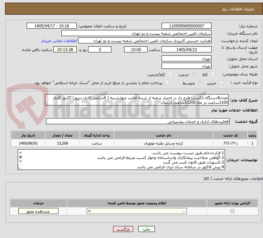
Task: Select the کالا radio button
Action: (213, 74)
